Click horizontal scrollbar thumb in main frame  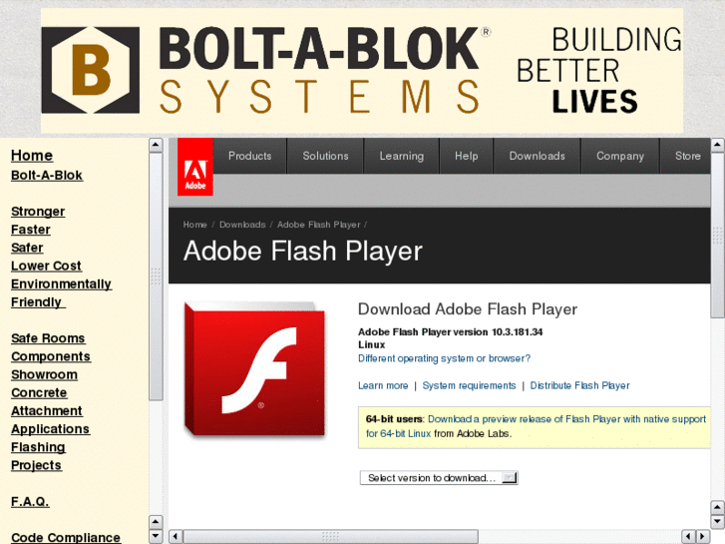point(331,537)
